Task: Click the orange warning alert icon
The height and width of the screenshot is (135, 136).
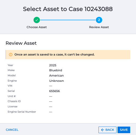Action: (x=11, y=54)
